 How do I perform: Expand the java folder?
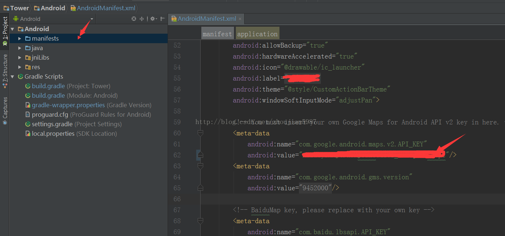pos(20,48)
